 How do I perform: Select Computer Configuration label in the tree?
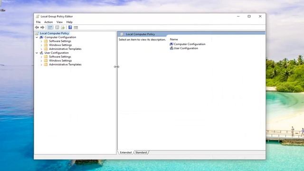tap(60, 37)
